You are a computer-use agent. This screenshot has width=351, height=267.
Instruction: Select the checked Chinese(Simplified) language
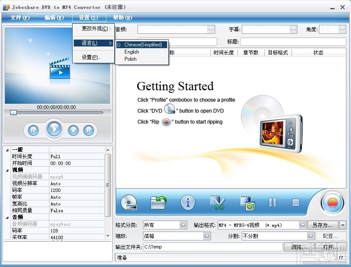click(142, 45)
